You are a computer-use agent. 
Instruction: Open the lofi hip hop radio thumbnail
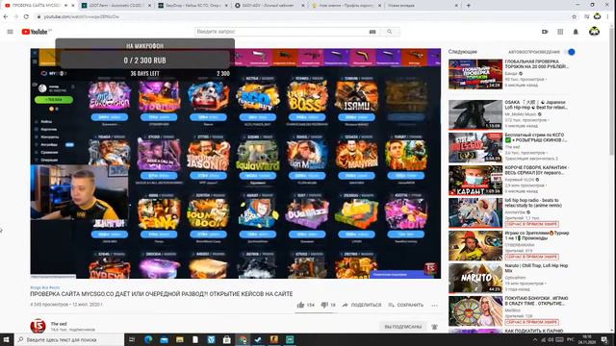point(475,212)
